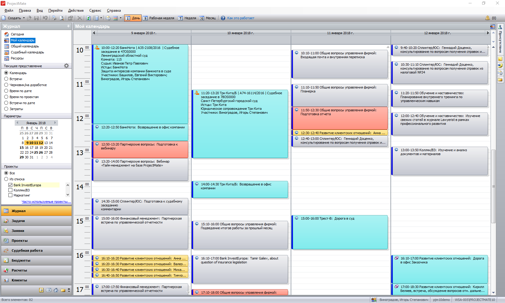Go to next month in mini calendar
505x303 pixels.
click(x=55, y=123)
